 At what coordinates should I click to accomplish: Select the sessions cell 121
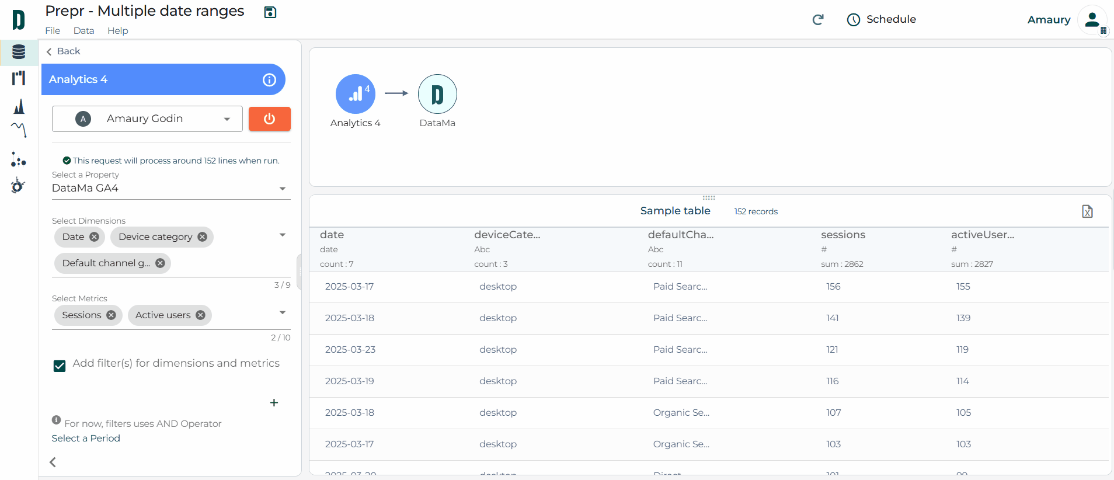832,350
